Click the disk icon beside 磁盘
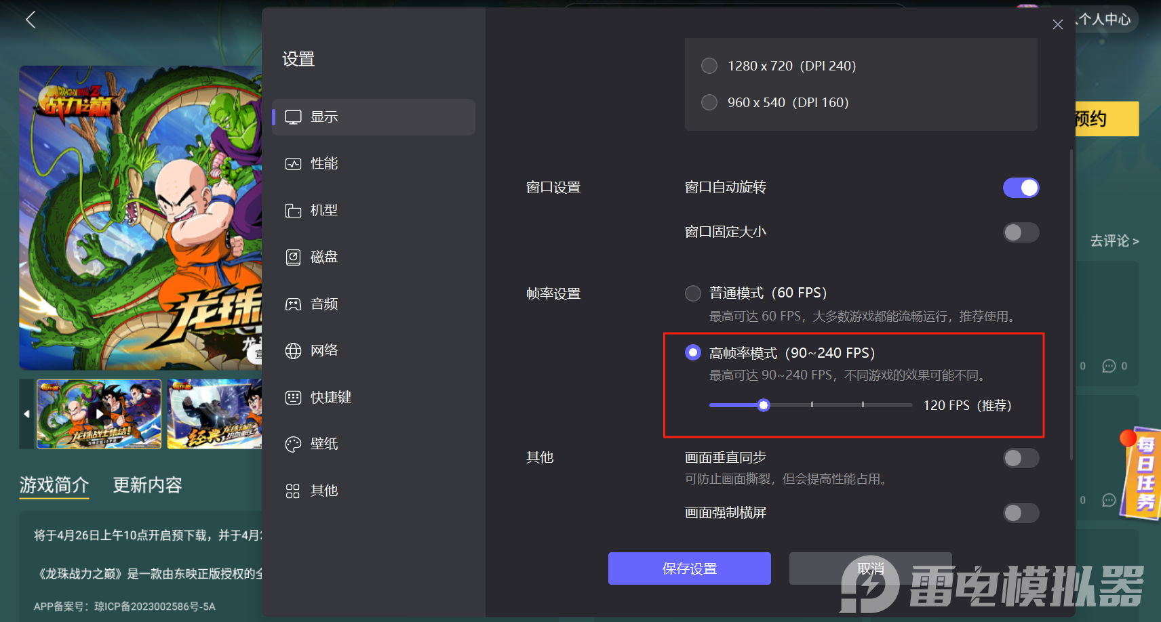 [x=293, y=257]
